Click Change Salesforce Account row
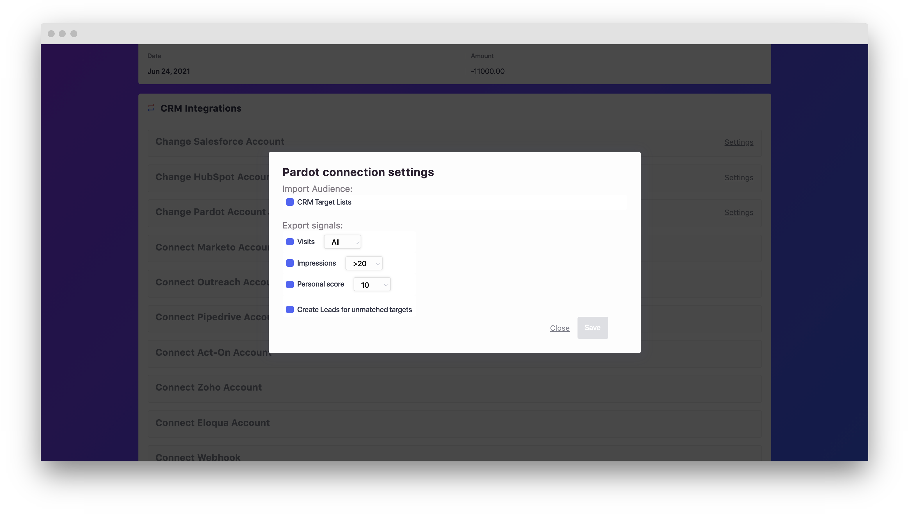Screen dimensions: 909x519 coord(220,142)
